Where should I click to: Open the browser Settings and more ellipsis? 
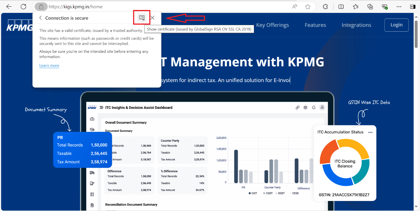pyautogui.click(x=399, y=6)
